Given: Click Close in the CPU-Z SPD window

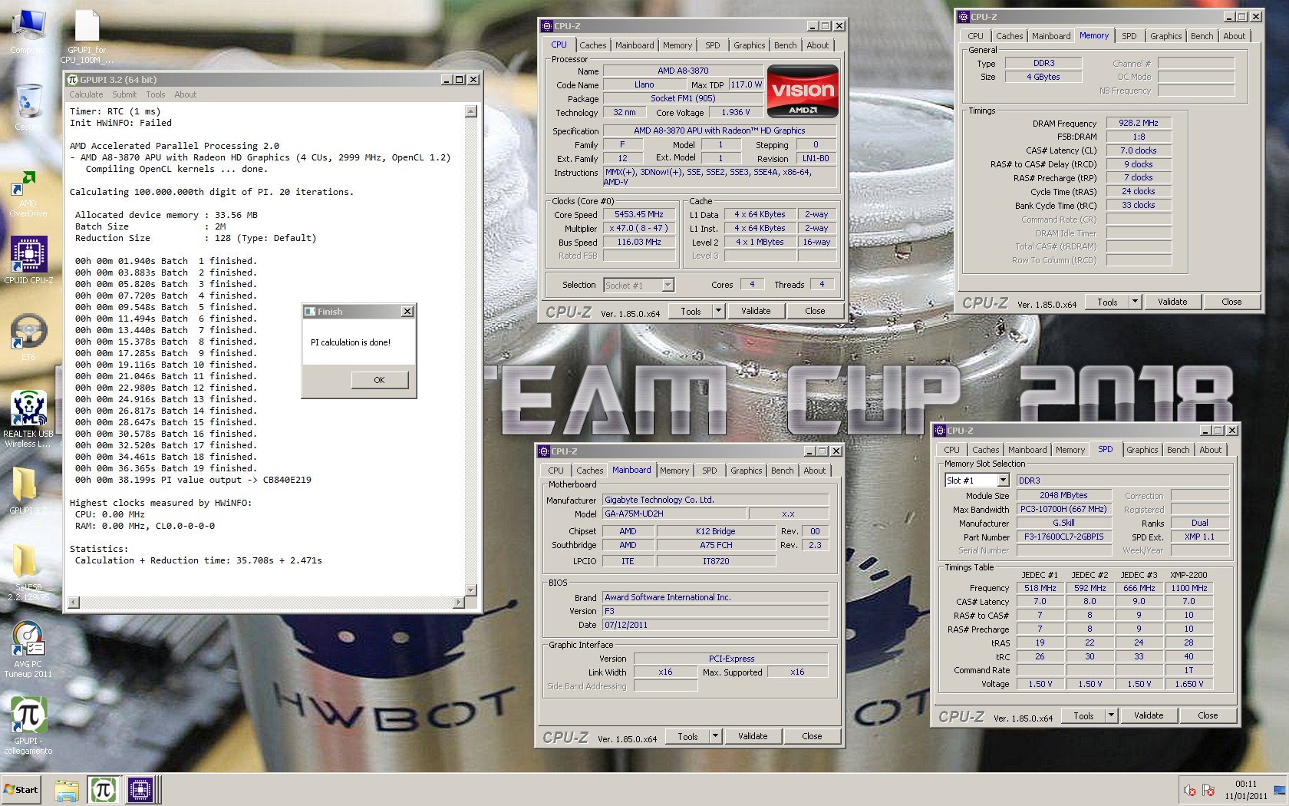Looking at the screenshot, I should 1208,715.
